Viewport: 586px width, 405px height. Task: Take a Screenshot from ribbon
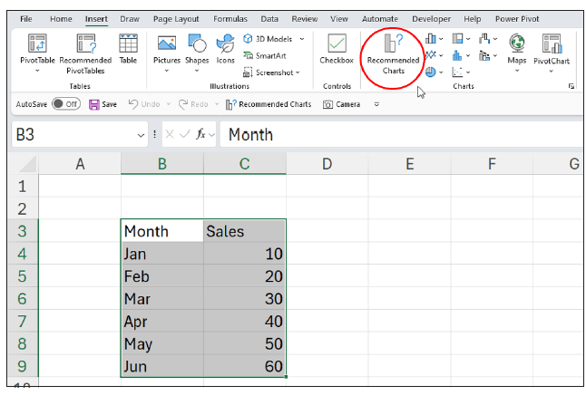(269, 72)
